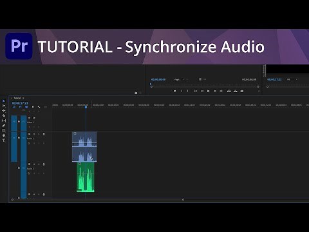Viewport: 309px width, 232px height.
Task: Select the Razor tool
Action: [x=4, y=115]
